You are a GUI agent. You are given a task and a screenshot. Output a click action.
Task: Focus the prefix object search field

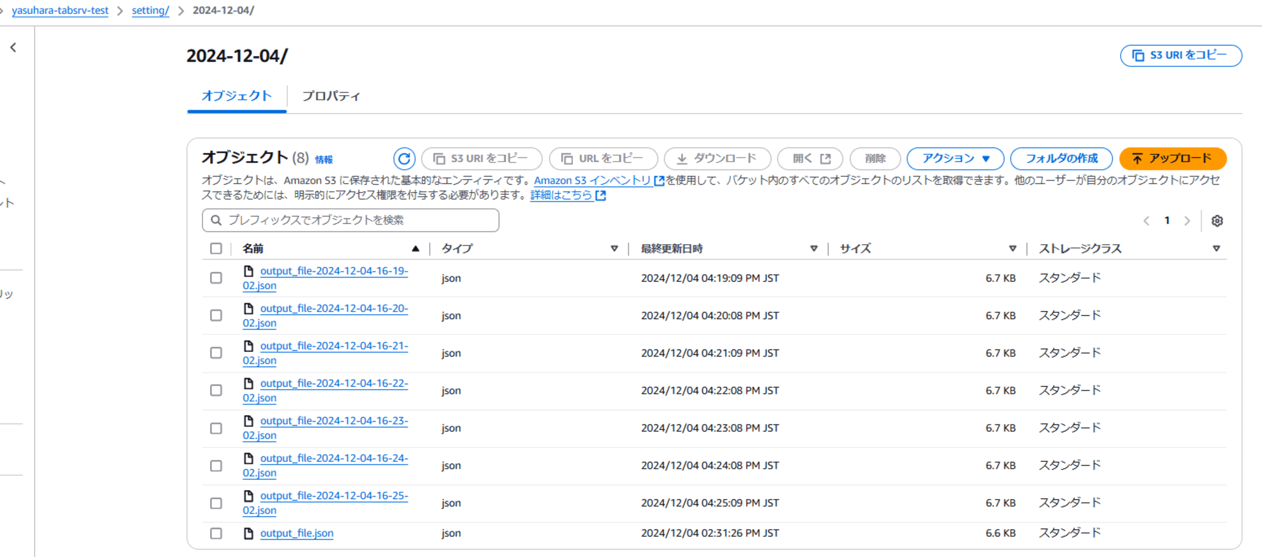tap(350, 220)
